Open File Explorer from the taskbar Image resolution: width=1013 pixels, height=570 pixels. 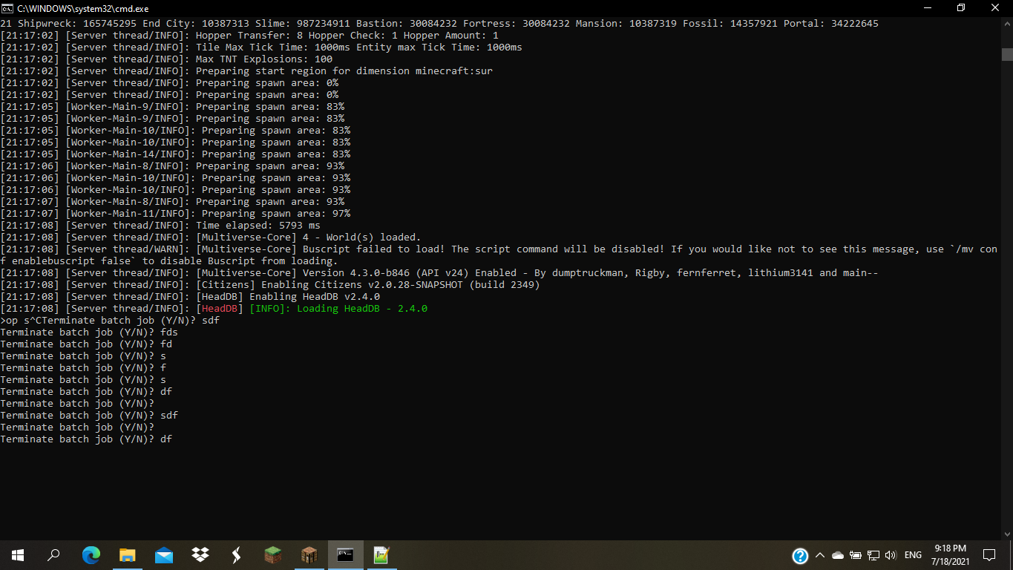pyautogui.click(x=127, y=554)
